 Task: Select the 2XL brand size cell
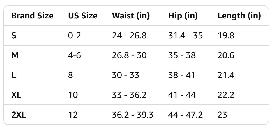pyautogui.click(x=19, y=115)
